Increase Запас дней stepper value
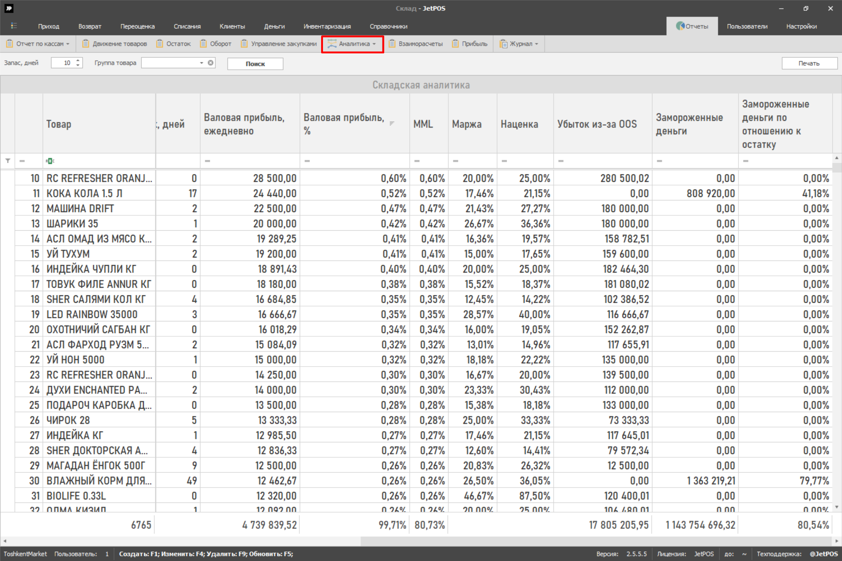842x561 pixels. point(78,60)
